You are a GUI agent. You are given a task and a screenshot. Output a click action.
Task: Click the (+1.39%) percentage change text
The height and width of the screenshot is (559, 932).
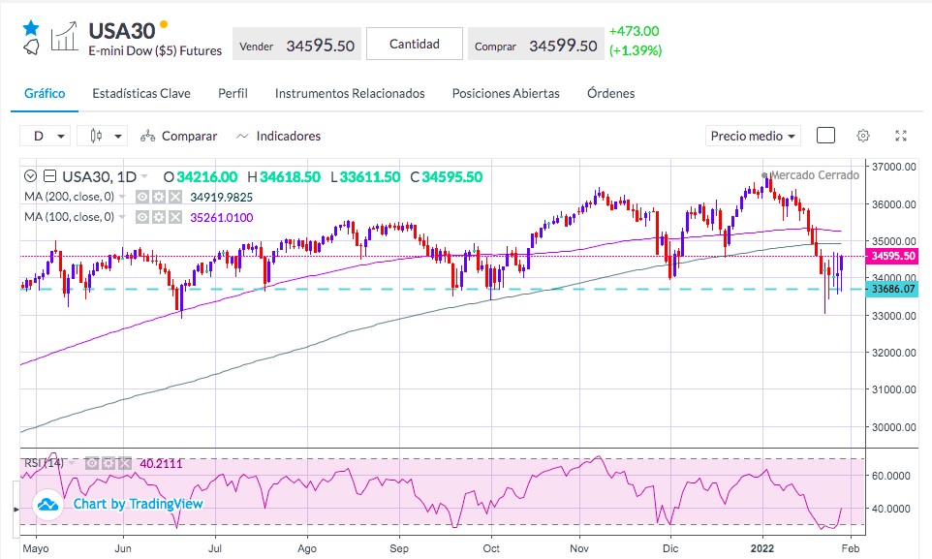pos(636,50)
